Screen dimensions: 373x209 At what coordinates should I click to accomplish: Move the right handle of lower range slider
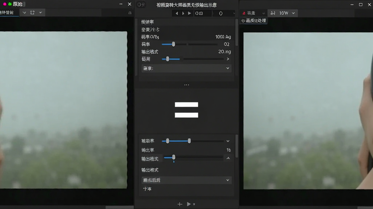(189, 141)
